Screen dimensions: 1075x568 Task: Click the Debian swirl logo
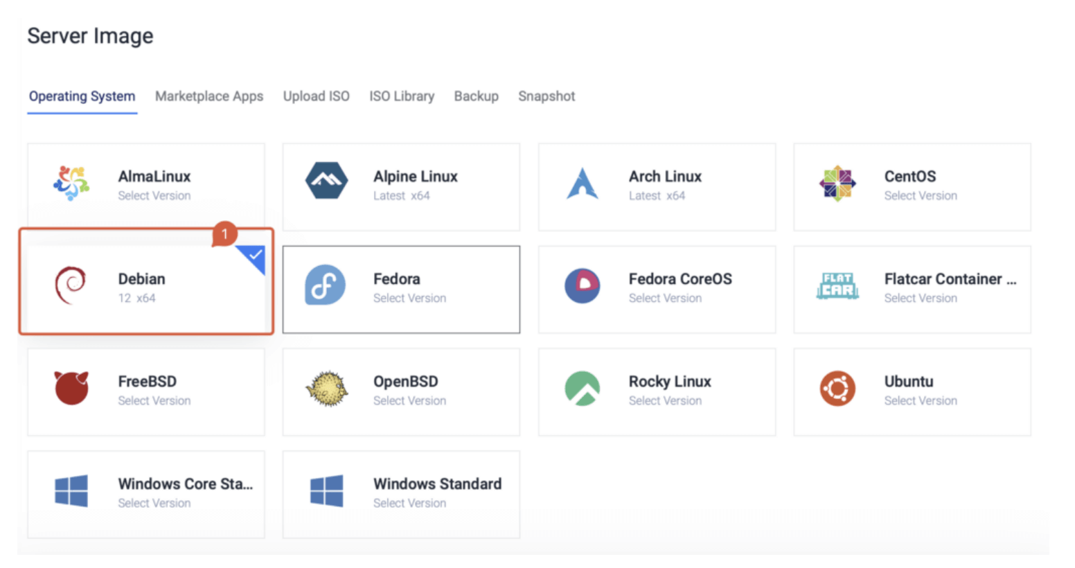(x=70, y=285)
